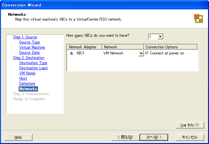Open the Destination Login step
This screenshot has height=144, width=209.
33,68
